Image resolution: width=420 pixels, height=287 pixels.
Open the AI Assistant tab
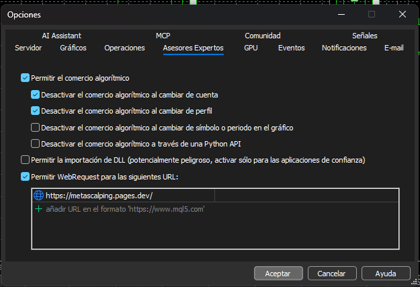coord(62,36)
